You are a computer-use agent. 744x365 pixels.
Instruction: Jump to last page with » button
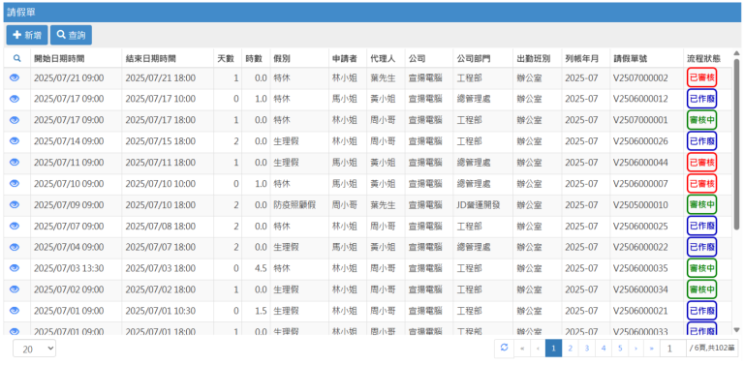tap(651, 349)
